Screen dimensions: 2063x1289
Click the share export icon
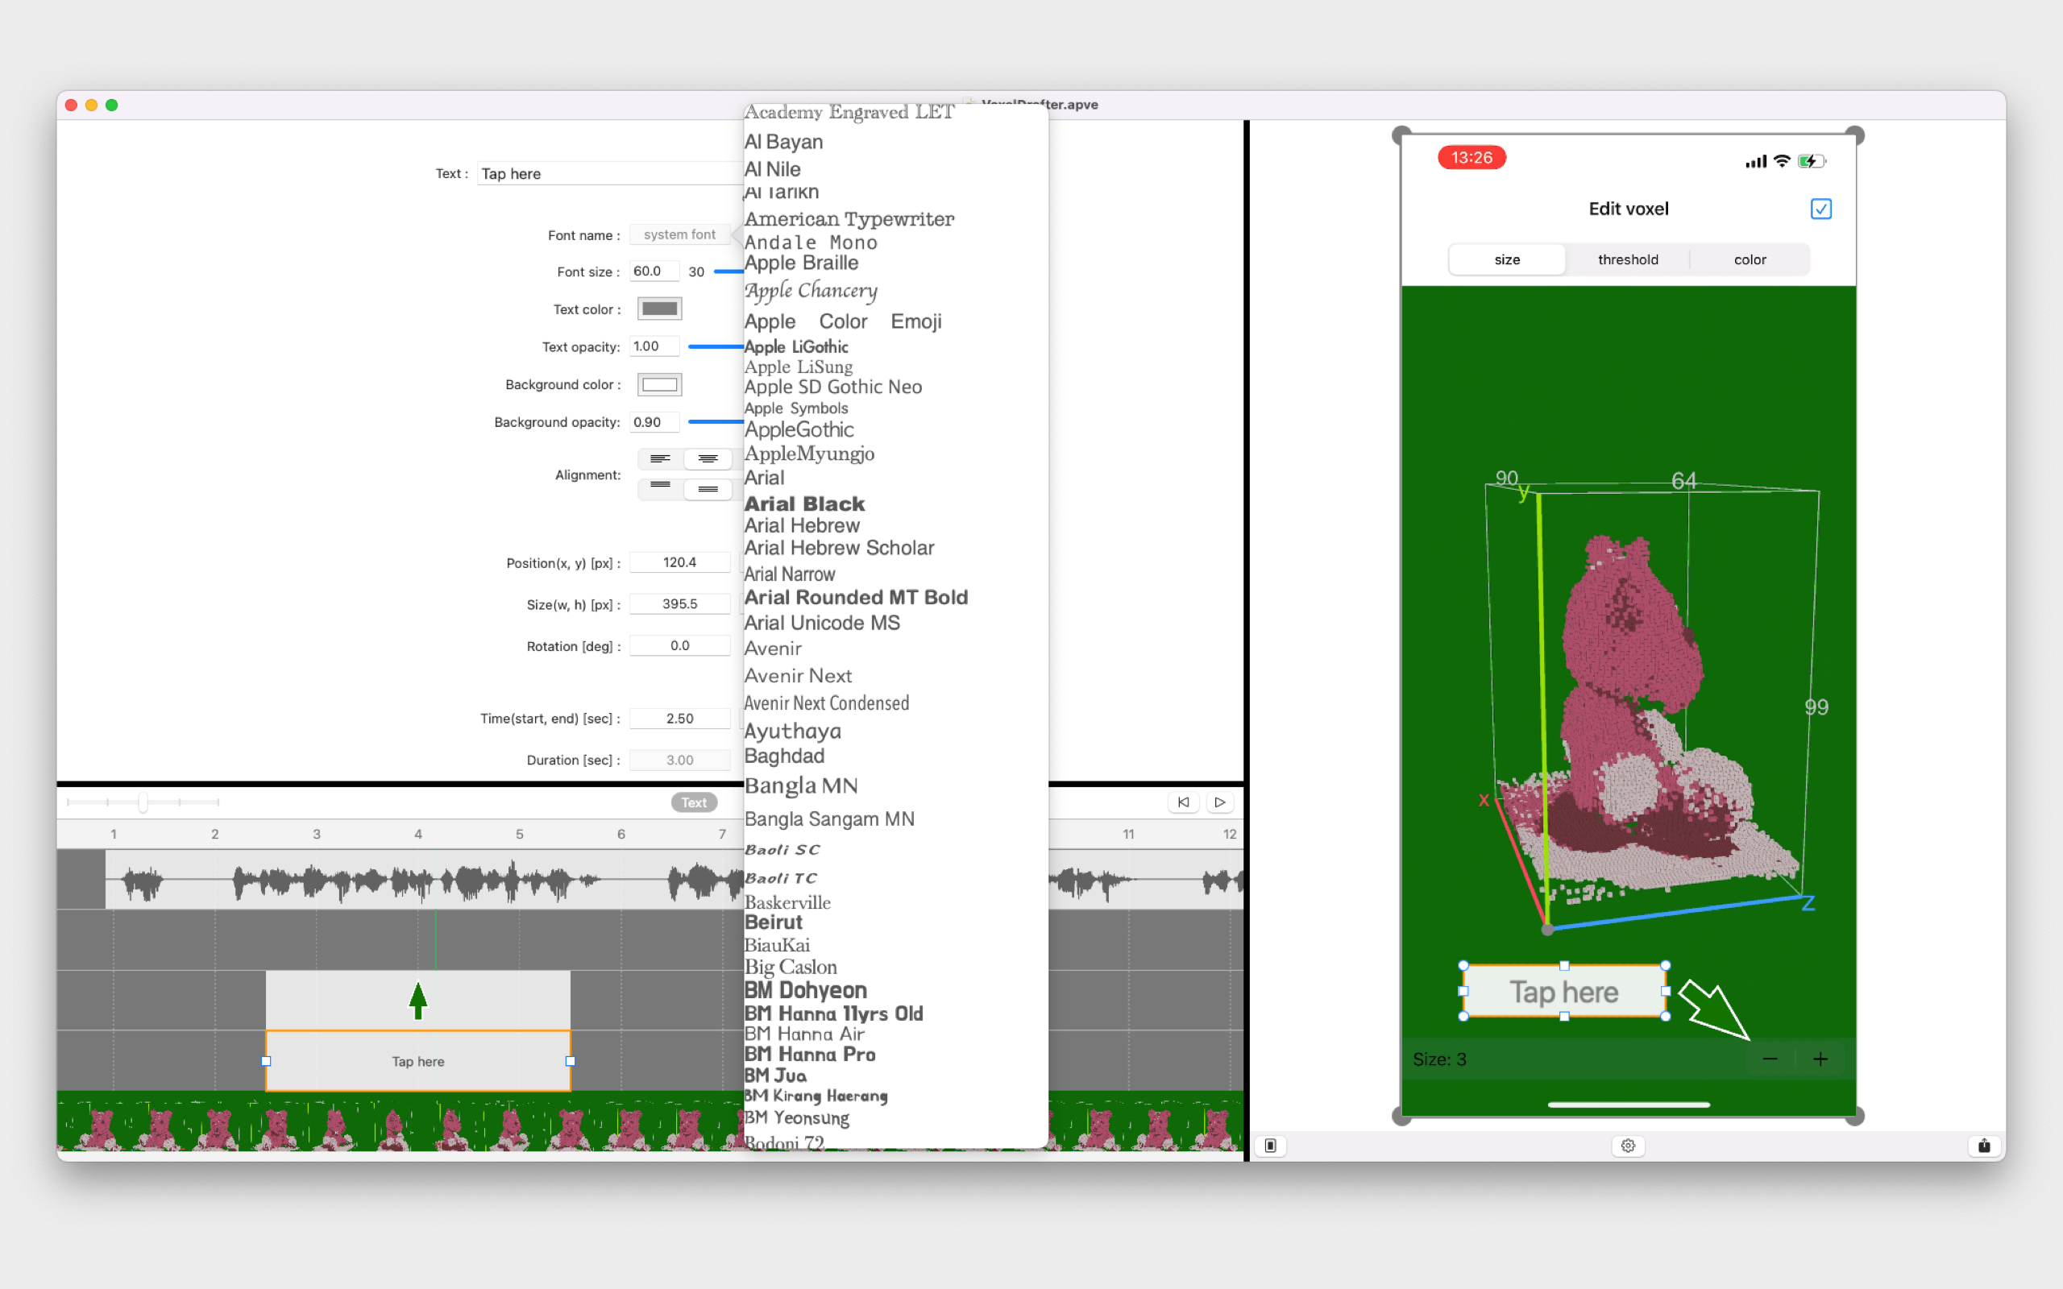[1983, 1145]
